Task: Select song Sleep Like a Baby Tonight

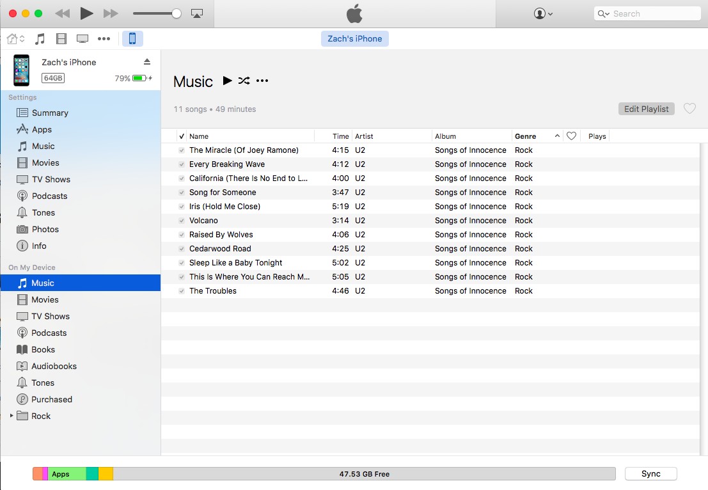Action: 430,263
